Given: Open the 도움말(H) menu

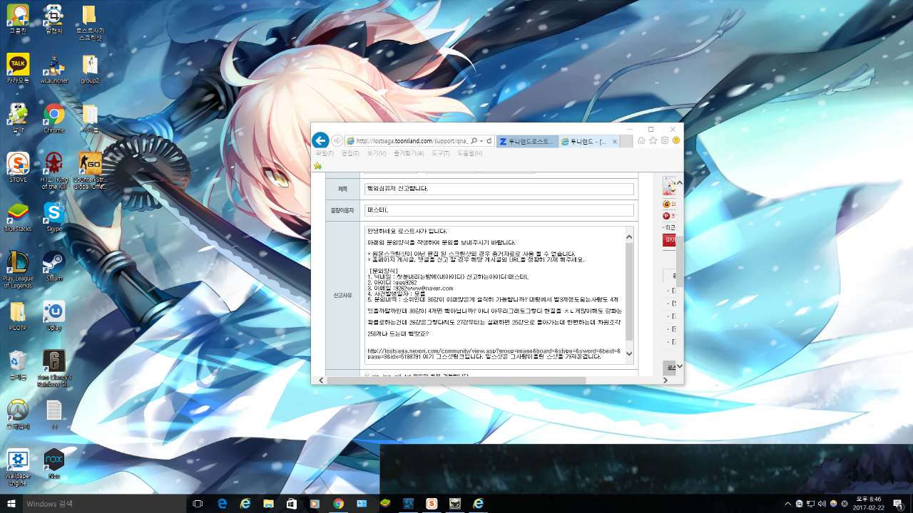Looking at the screenshot, I should pos(469,153).
